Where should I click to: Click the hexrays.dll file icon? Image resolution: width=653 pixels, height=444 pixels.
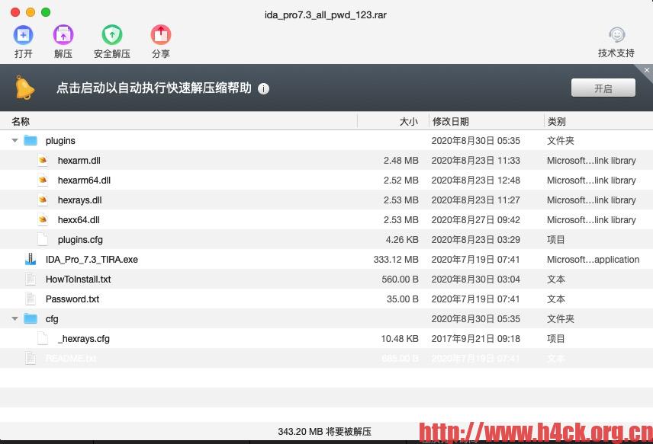(43, 200)
